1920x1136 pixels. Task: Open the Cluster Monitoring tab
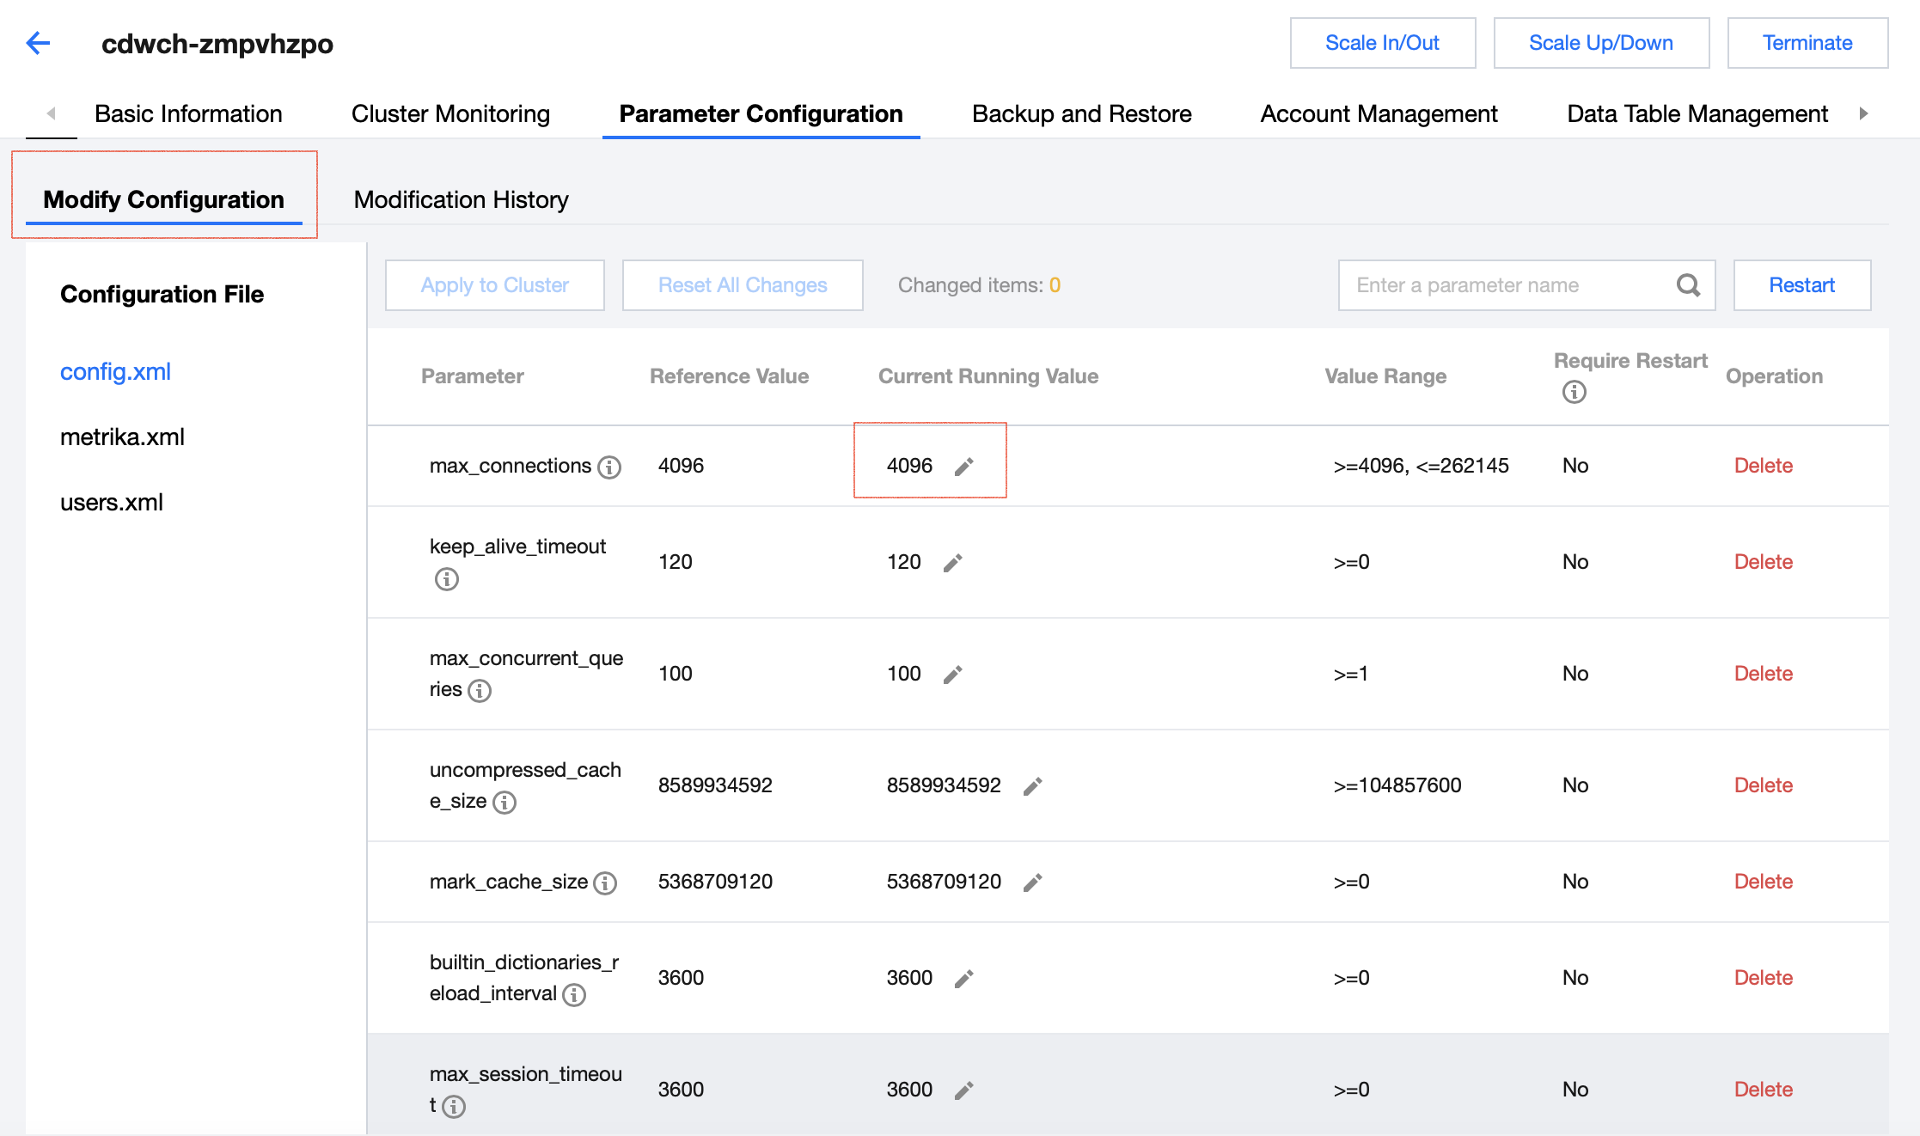pyautogui.click(x=450, y=113)
